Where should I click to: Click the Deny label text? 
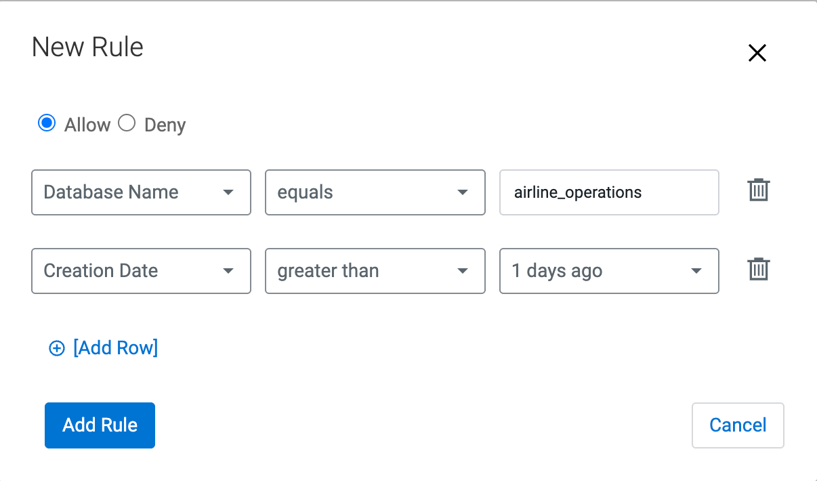click(165, 125)
